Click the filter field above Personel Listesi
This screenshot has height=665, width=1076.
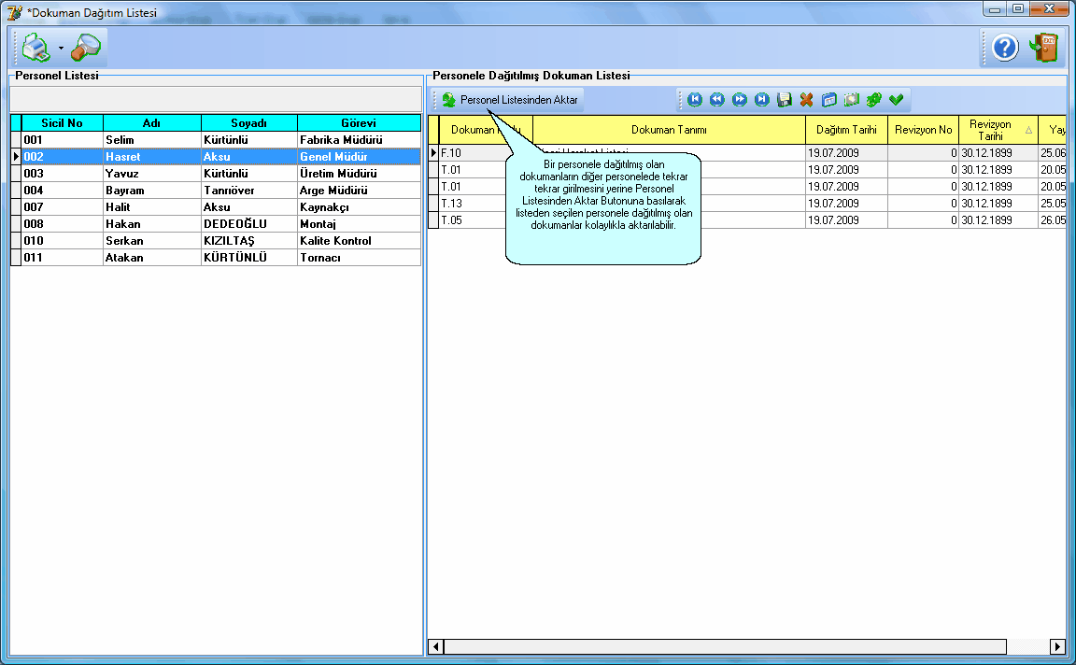[x=216, y=99]
